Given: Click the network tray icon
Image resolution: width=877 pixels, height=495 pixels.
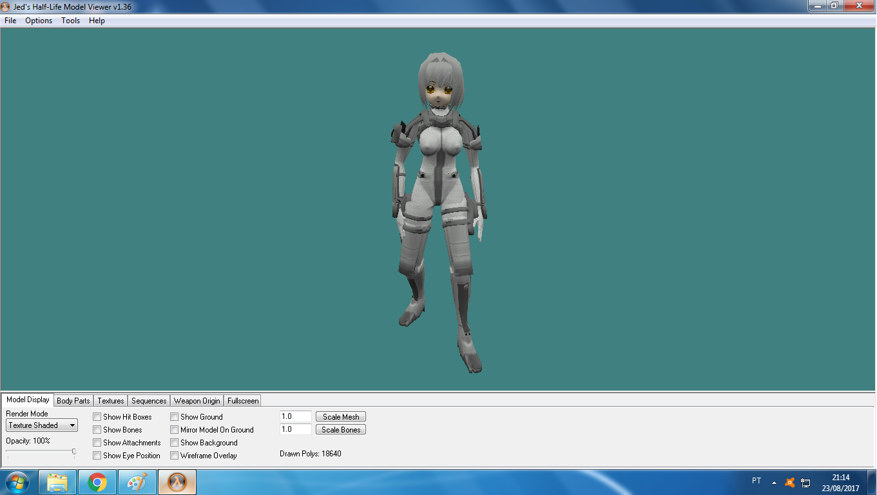Looking at the screenshot, I should coord(805,483).
